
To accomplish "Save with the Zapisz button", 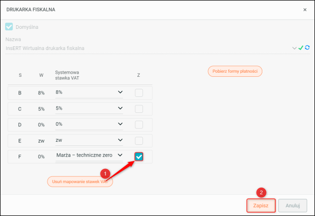I will pos(261,205).
